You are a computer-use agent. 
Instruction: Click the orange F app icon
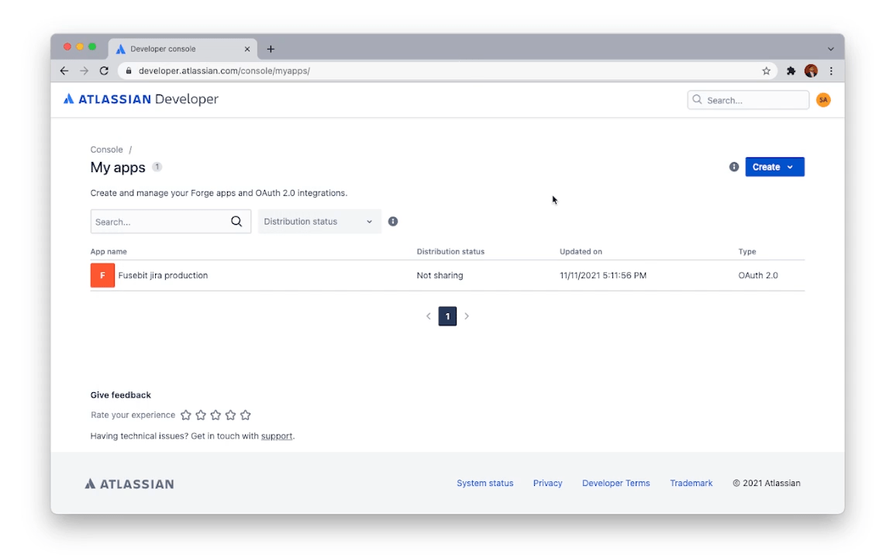click(102, 275)
